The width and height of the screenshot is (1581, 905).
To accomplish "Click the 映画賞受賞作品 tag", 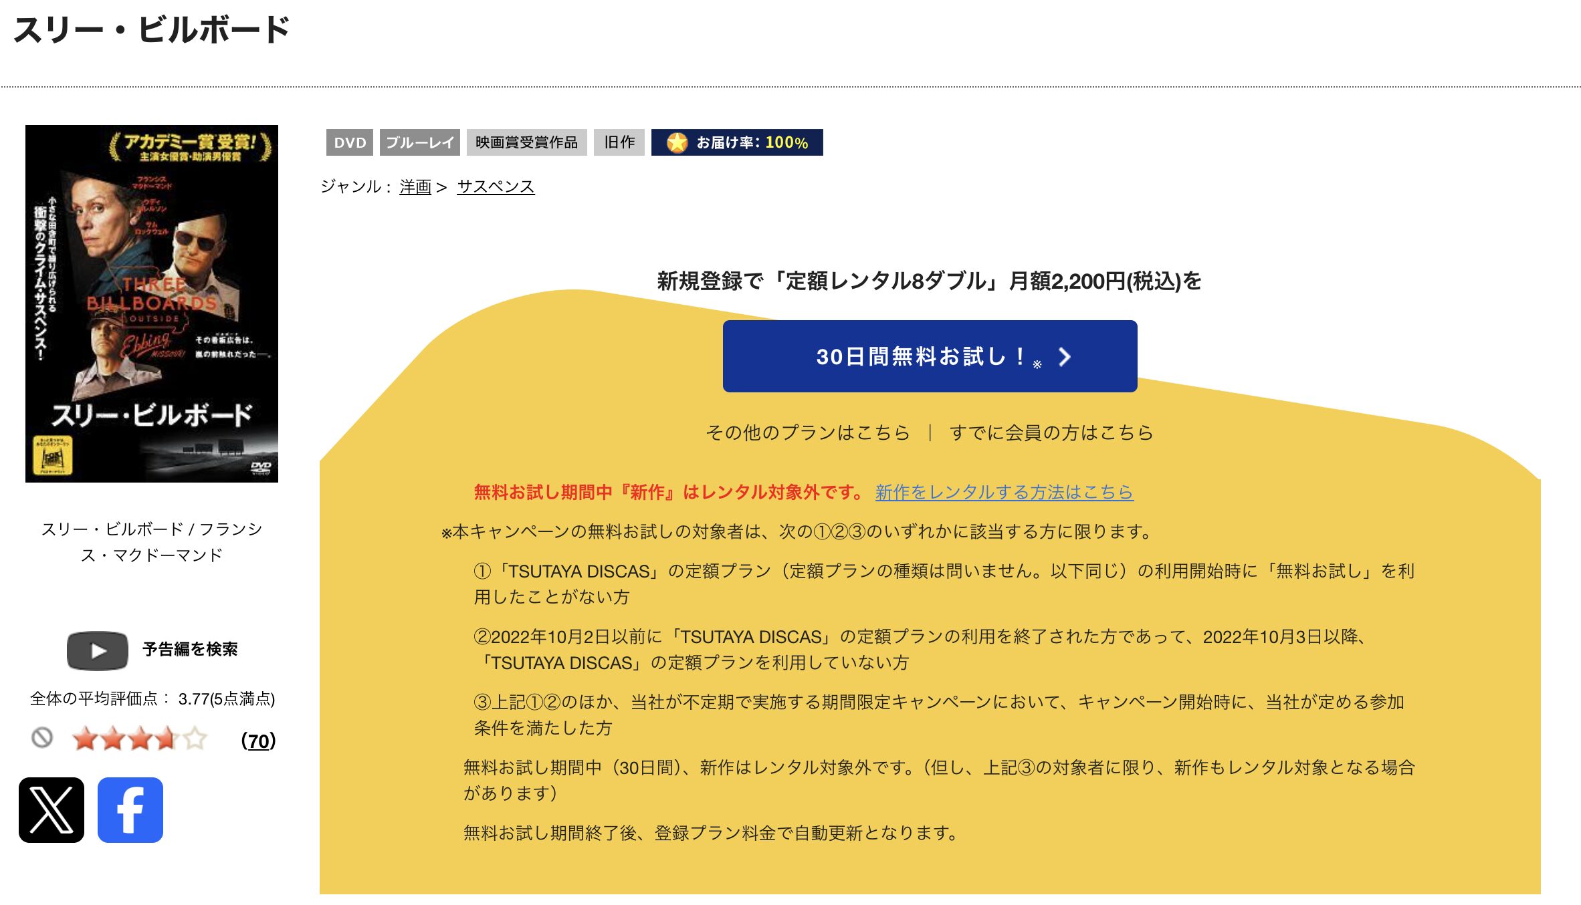I will [527, 142].
